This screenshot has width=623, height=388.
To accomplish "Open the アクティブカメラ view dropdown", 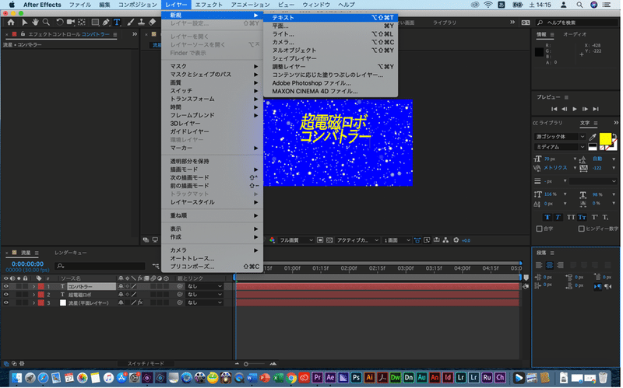I will 357,240.
